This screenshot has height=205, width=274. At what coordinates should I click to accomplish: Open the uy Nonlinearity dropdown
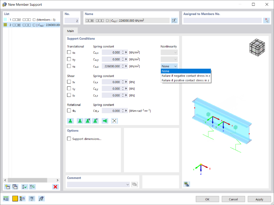pos(169,59)
